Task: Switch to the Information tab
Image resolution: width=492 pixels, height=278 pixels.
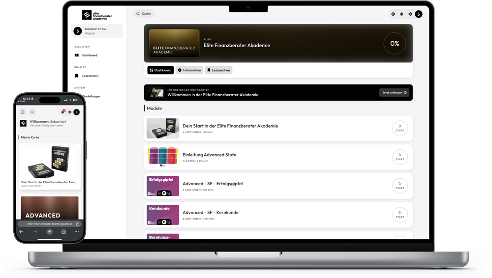Action: click(189, 70)
